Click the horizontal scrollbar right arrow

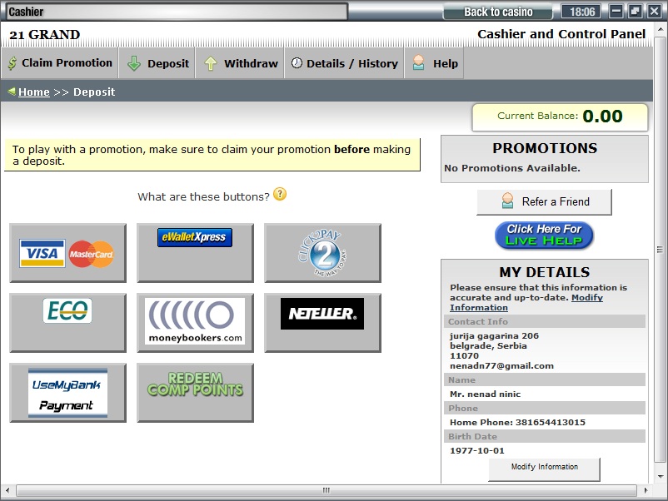[x=646, y=490]
